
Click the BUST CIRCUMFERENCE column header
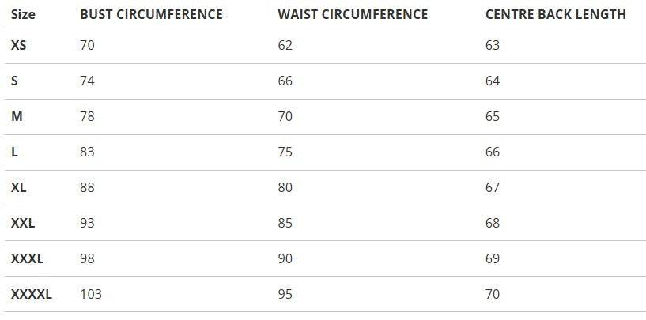click(151, 14)
